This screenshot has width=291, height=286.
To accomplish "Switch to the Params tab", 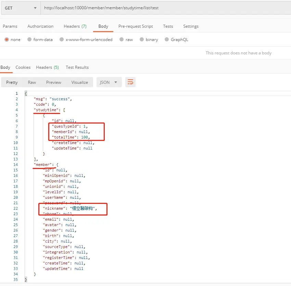I will (10, 26).
